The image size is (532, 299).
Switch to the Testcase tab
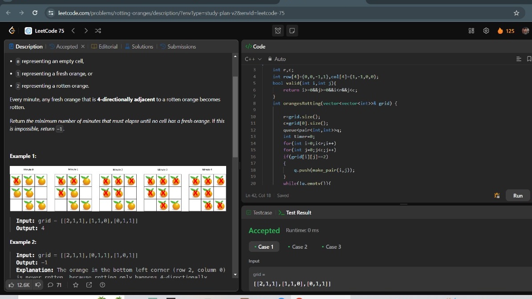[x=259, y=213]
